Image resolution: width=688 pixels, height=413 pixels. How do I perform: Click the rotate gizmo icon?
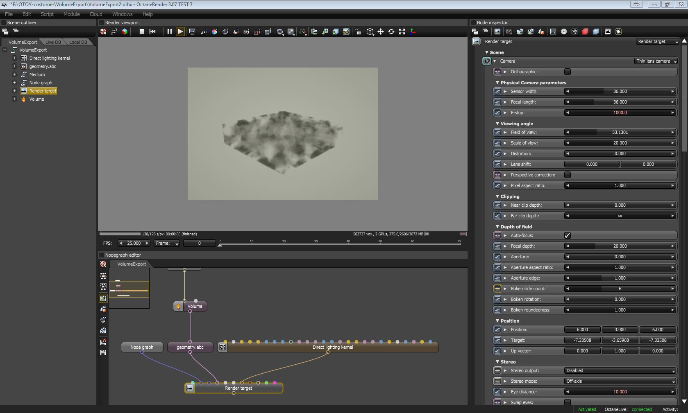click(x=391, y=32)
